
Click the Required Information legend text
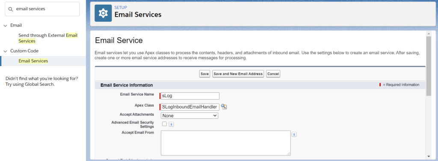tap(401, 85)
